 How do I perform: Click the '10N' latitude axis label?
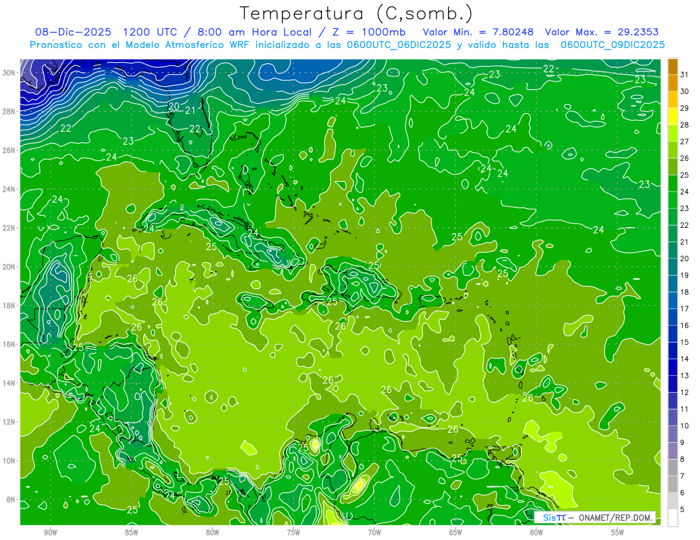pyautogui.click(x=9, y=461)
